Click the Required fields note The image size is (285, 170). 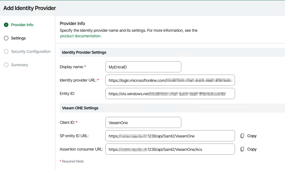(x=72, y=161)
